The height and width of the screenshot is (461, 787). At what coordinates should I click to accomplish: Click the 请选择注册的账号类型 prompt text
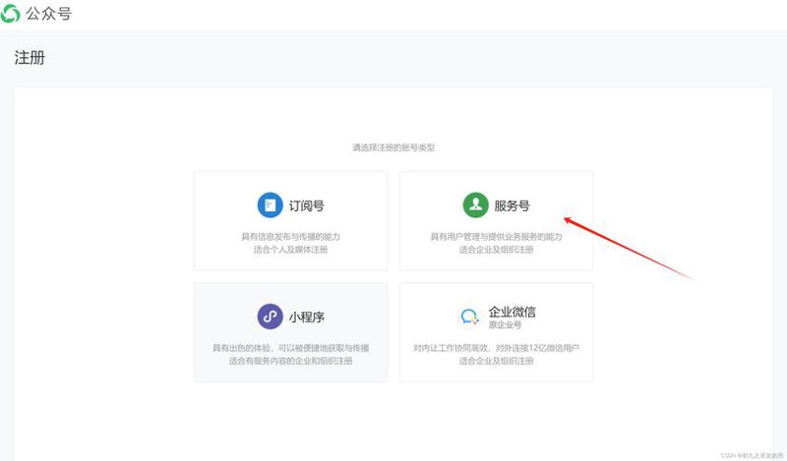[x=393, y=147]
